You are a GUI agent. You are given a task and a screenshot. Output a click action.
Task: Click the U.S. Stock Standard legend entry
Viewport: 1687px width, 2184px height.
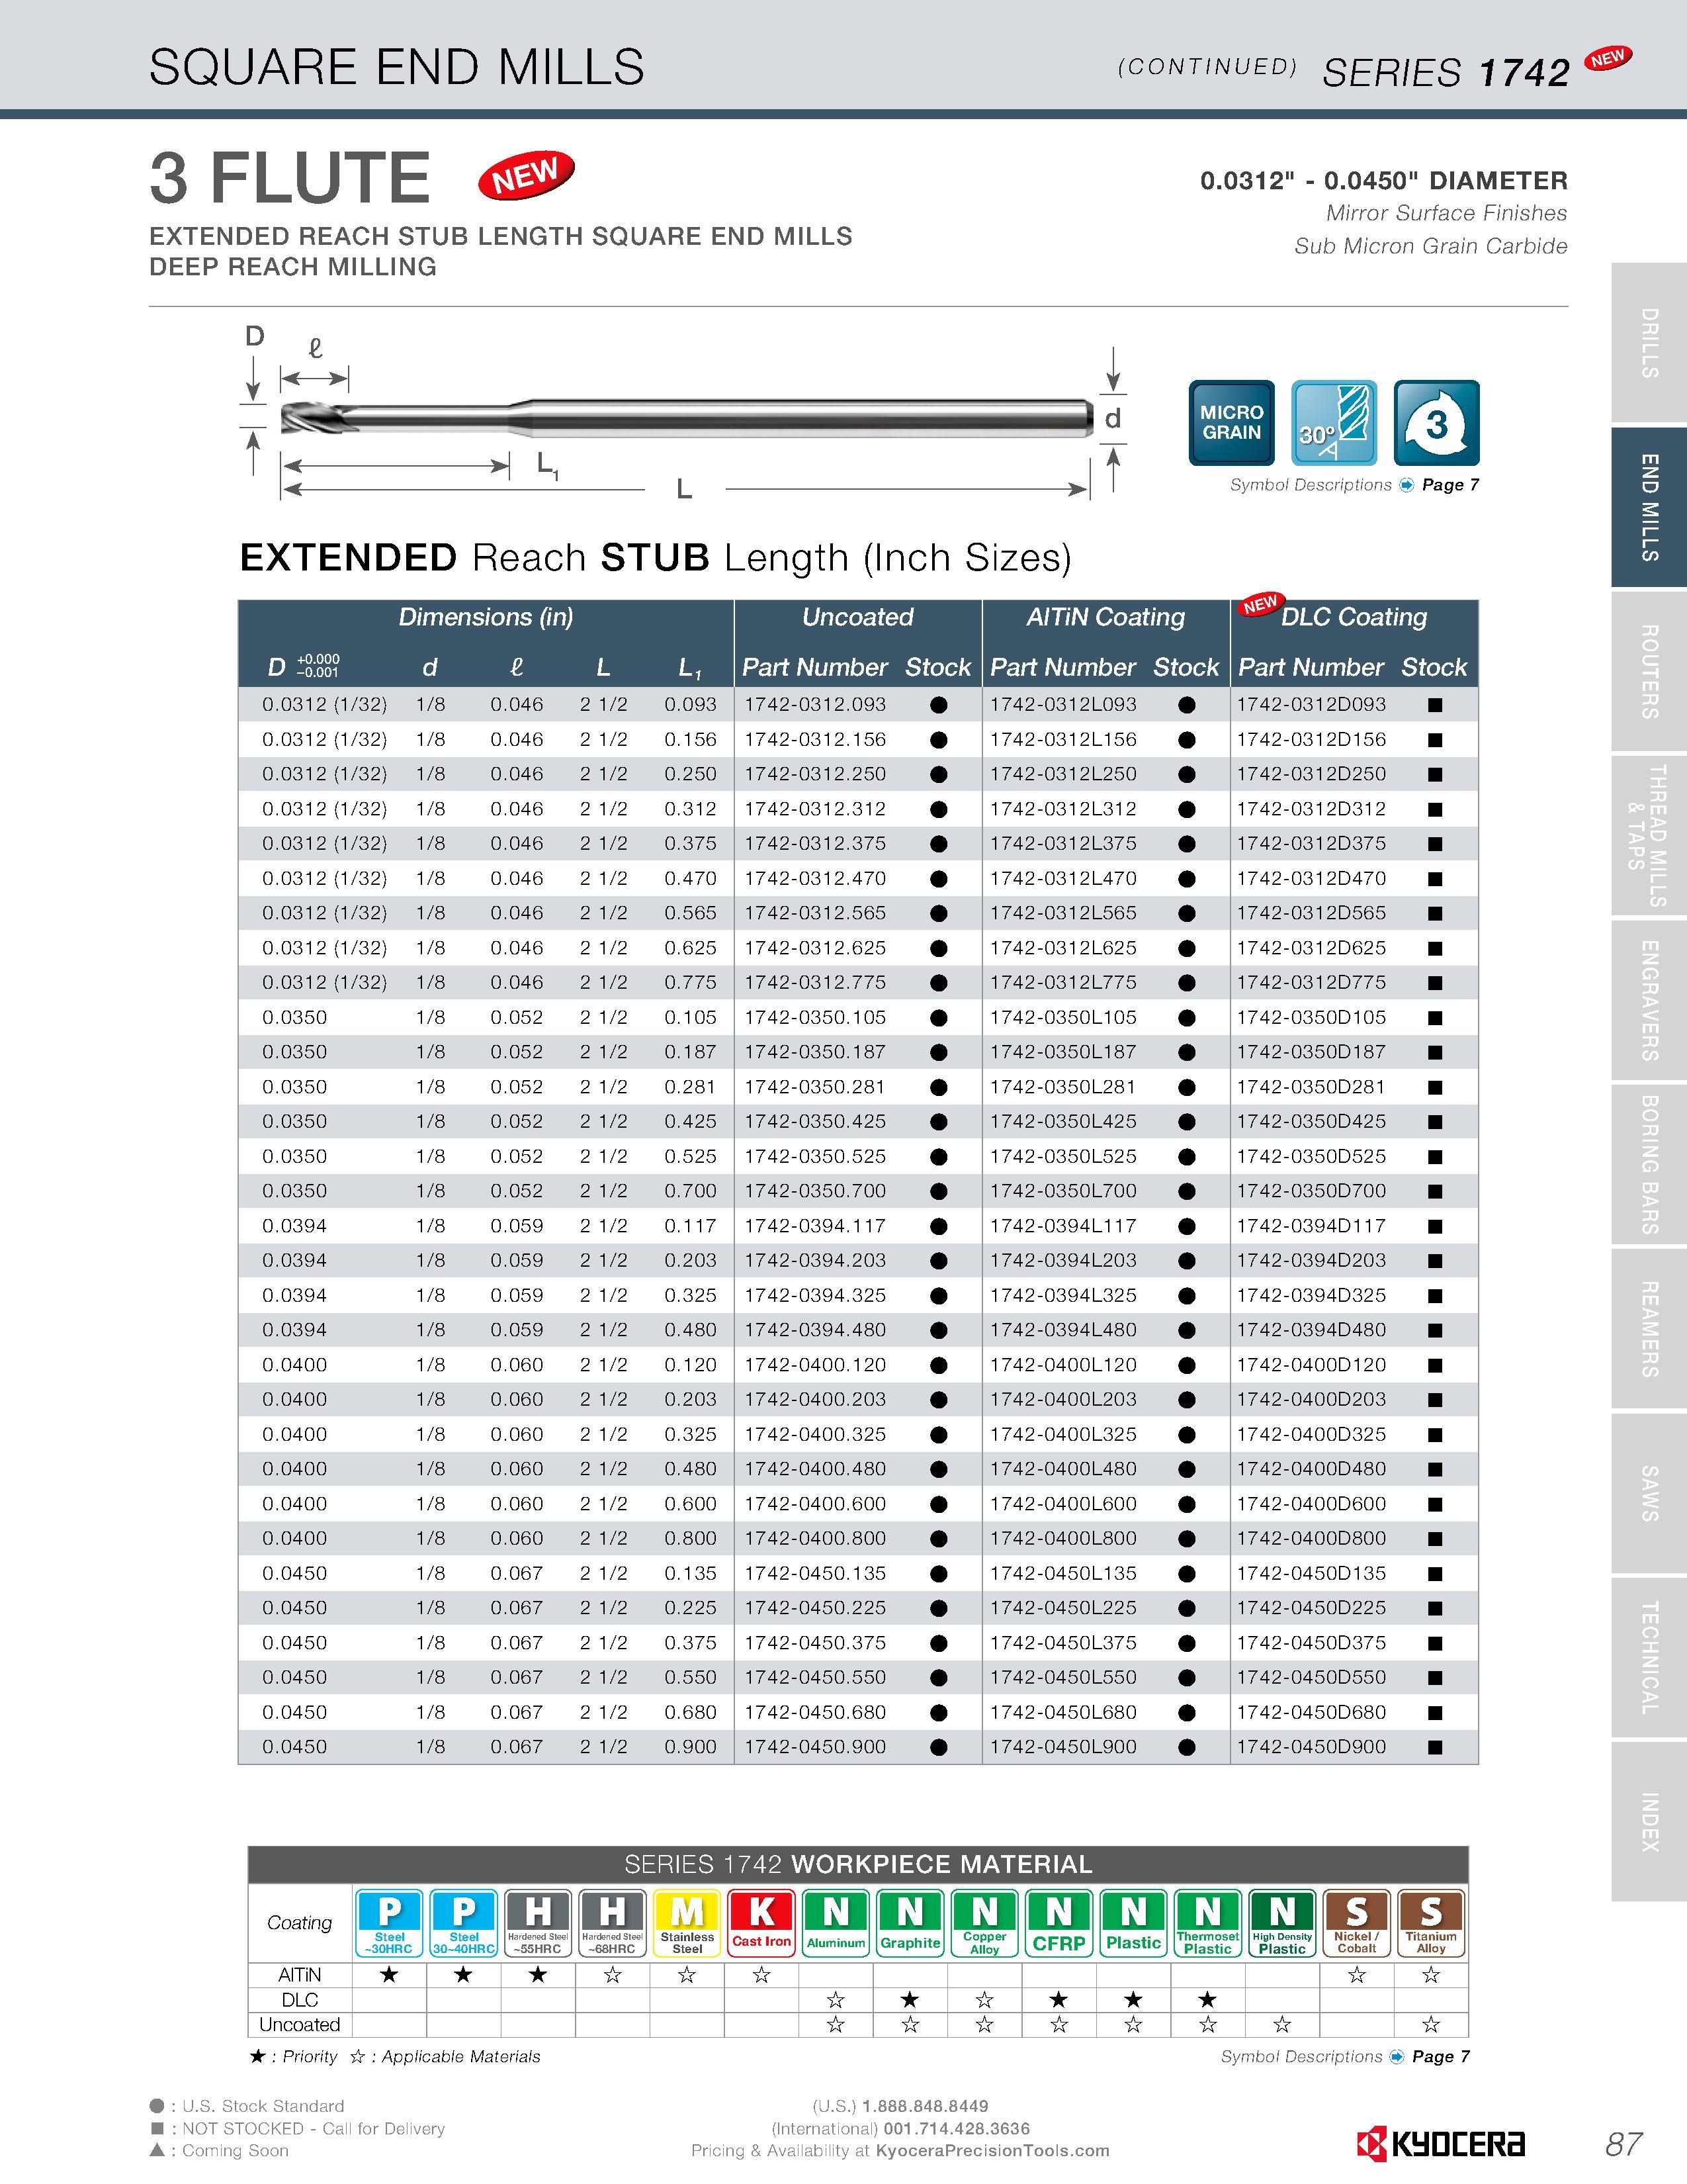tap(247, 2106)
